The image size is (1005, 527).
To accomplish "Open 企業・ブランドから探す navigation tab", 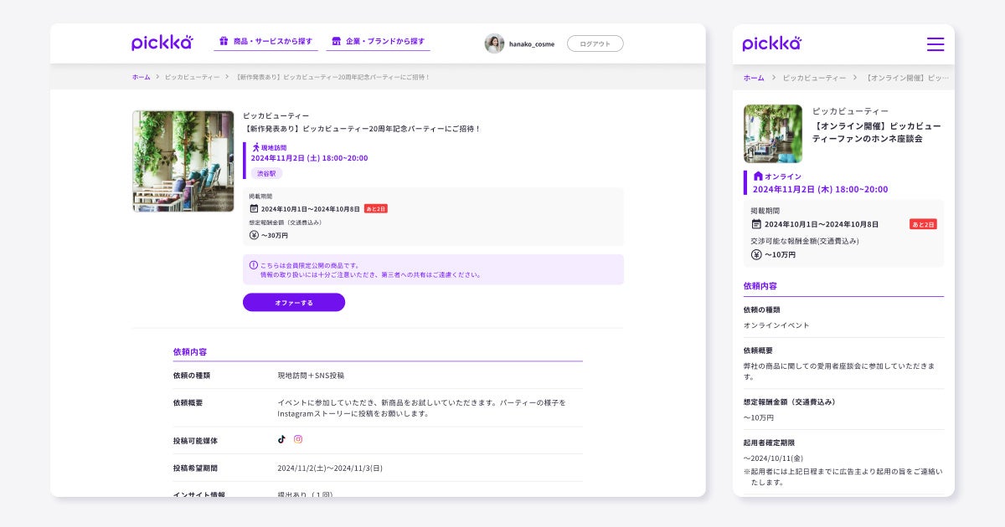I will click(378, 41).
